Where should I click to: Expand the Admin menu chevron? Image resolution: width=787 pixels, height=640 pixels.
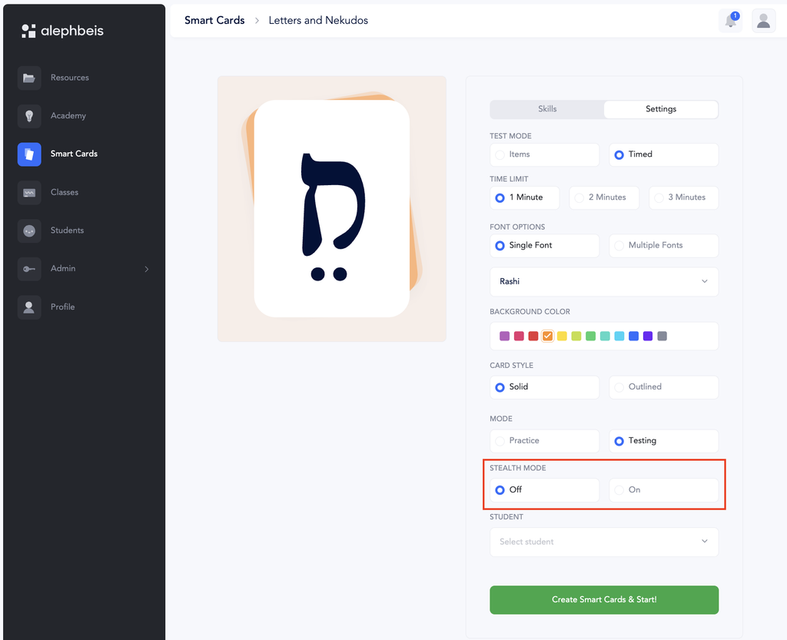point(147,270)
